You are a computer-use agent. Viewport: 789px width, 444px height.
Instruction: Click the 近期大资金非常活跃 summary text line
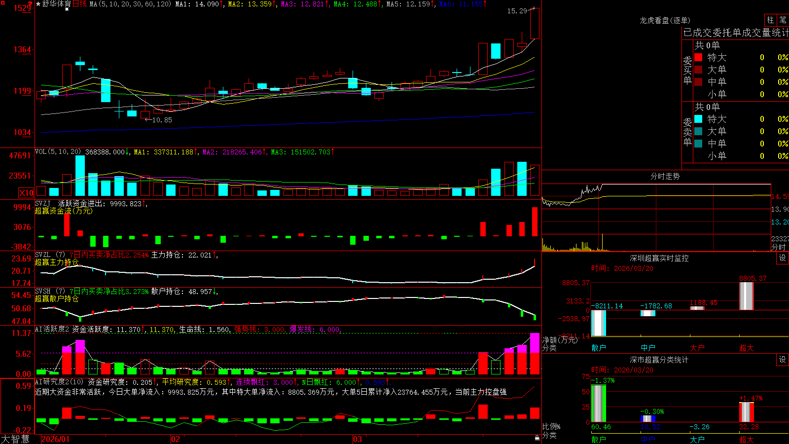[271, 392]
